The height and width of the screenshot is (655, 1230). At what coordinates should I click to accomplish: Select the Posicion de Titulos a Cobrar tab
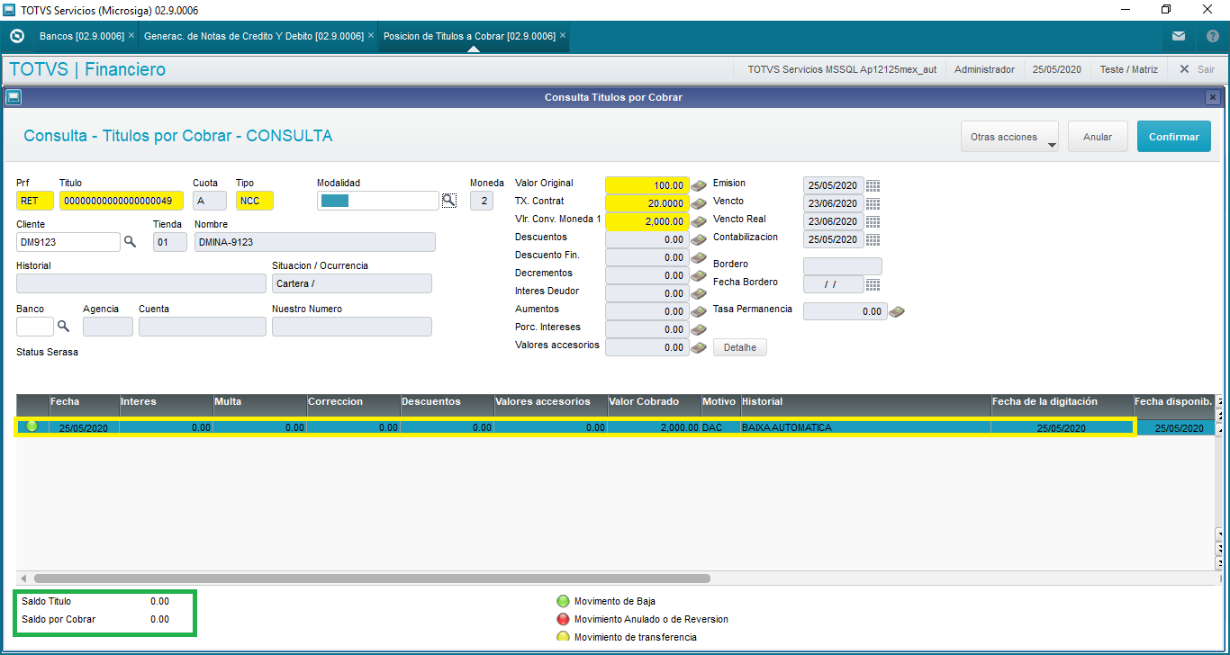tap(469, 37)
